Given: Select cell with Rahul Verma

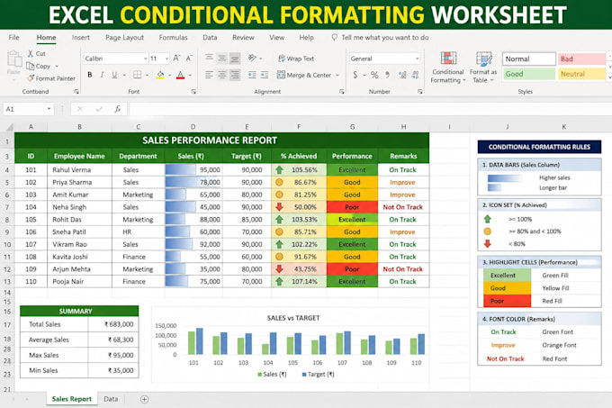Looking at the screenshot, I should click(x=79, y=170).
